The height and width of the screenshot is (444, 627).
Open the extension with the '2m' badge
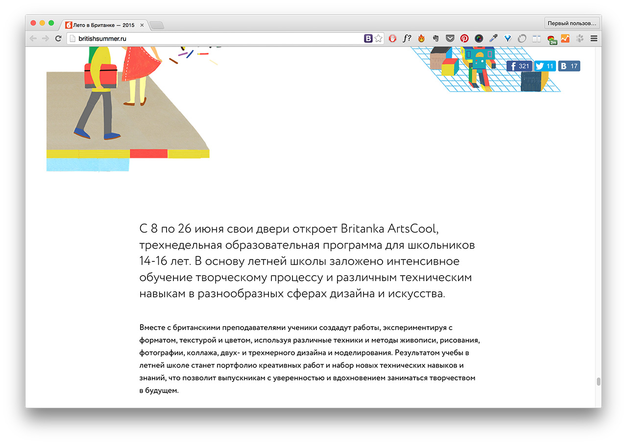click(552, 39)
